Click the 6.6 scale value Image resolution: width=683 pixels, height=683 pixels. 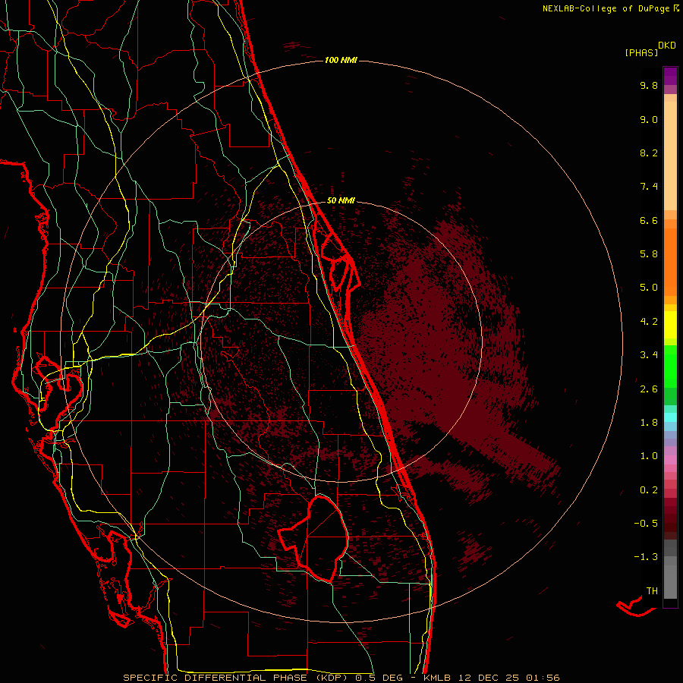(649, 220)
